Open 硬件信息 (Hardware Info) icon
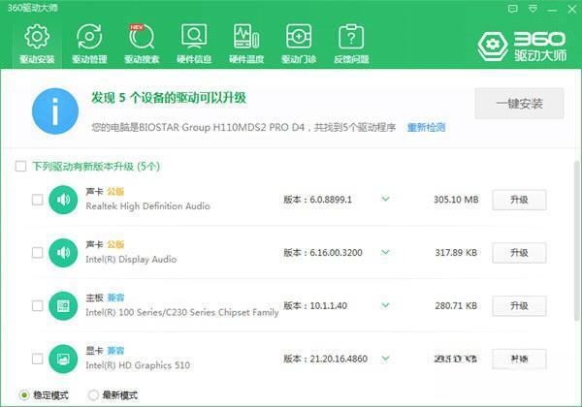Screen dimensions: 582x407 point(194,39)
